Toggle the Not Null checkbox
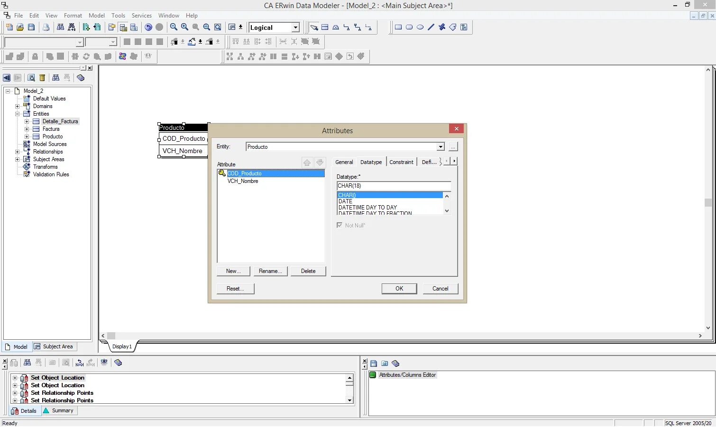Image resolution: width=716 pixels, height=427 pixels. point(340,225)
